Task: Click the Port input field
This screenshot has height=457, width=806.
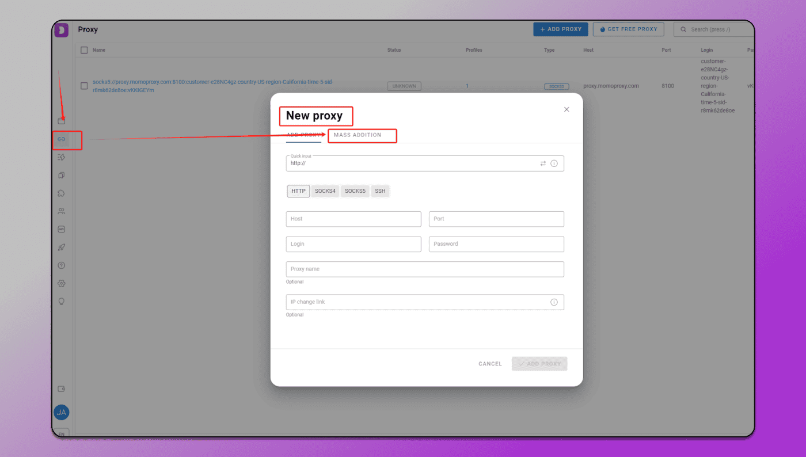Action: 496,219
